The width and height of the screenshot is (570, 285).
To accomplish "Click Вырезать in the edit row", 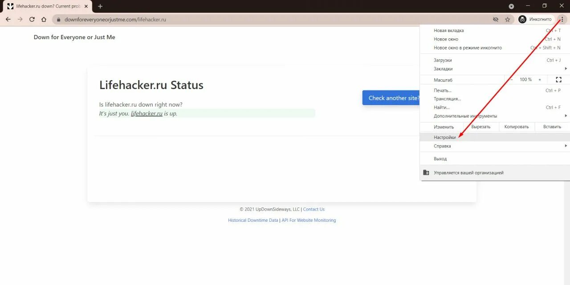I will 481,127.
